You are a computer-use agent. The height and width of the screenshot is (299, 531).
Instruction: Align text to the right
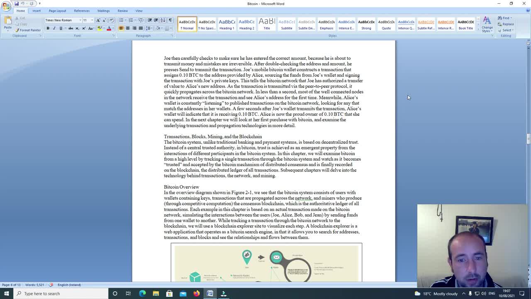(134, 28)
